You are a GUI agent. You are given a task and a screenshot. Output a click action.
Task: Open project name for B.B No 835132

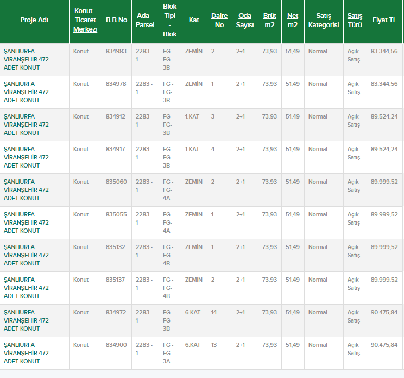click(26, 255)
